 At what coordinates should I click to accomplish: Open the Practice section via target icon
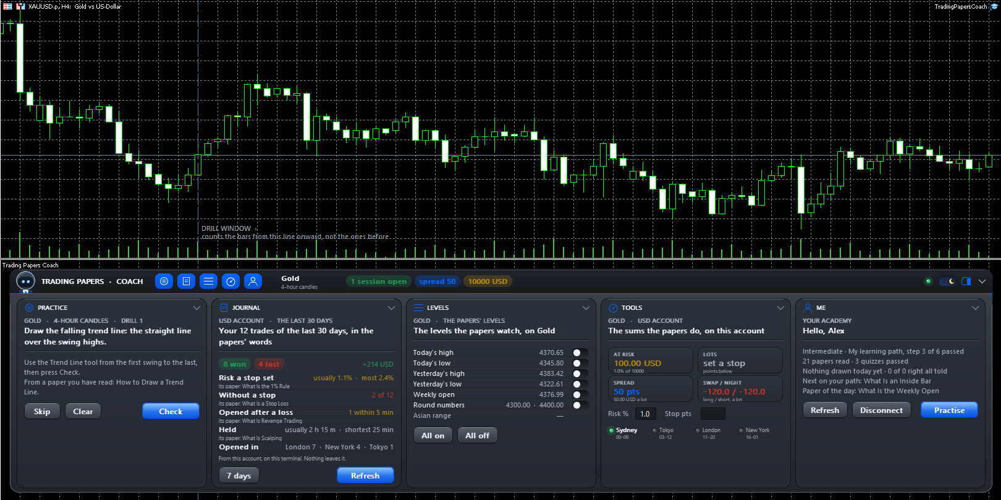[x=164, y=281]
